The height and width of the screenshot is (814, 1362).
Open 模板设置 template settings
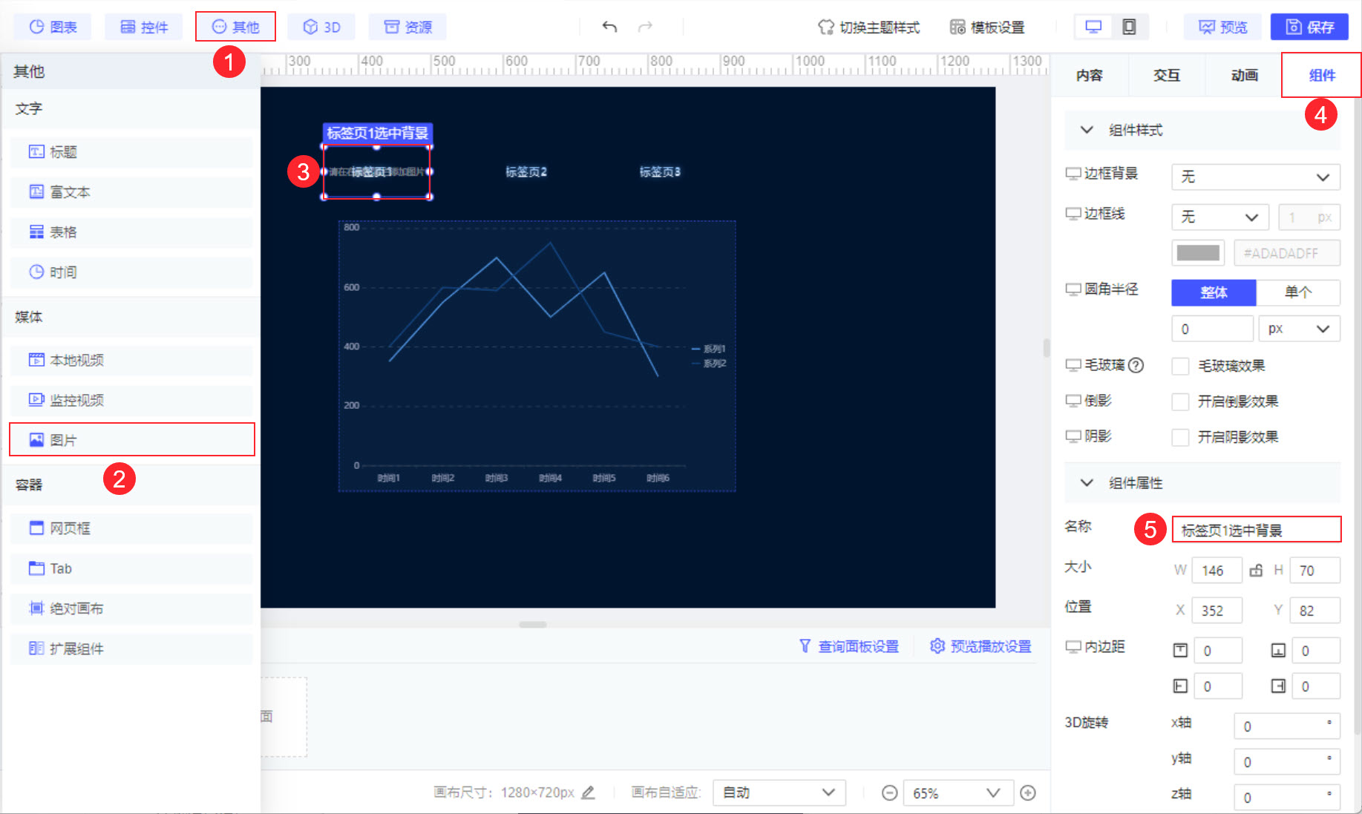pos(987,27)
